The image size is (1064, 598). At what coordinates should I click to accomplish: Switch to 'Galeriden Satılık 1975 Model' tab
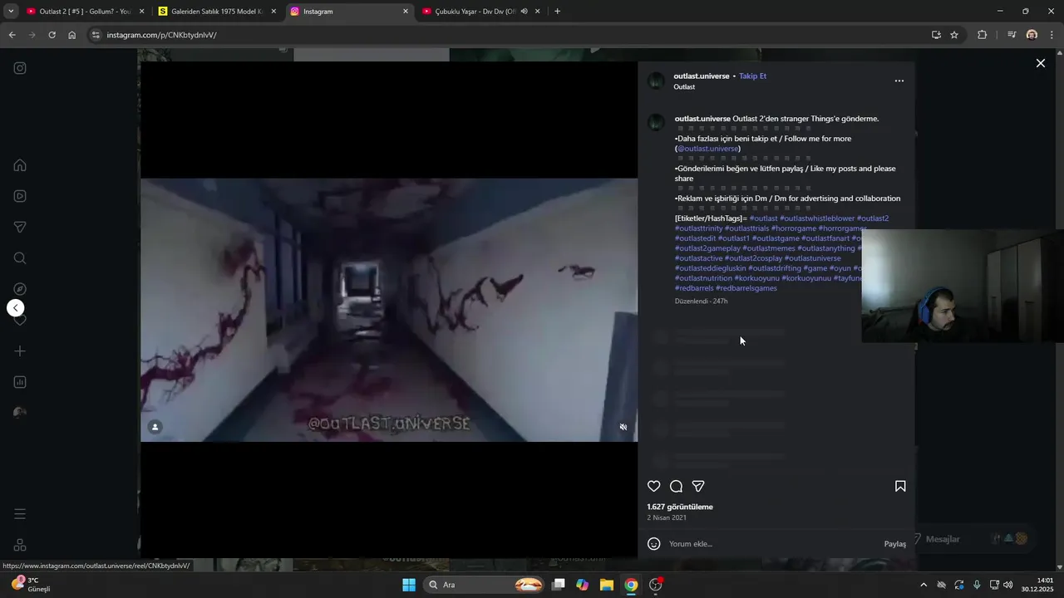218,12
